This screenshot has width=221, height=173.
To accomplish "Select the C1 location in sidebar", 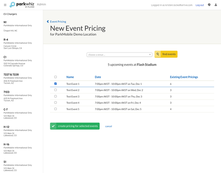I will click(5, 57).
